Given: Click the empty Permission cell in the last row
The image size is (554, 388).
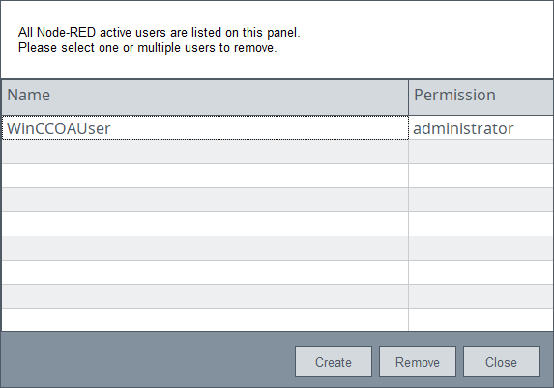Looking at the screenshot, I should click(x=481, y=319).
